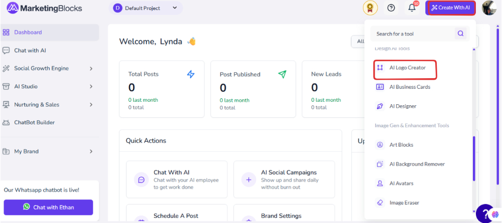The height and width of the screenshot is (223, 502).
Task: Open Chat With AI quick action
Action: (x=177, y=179)
